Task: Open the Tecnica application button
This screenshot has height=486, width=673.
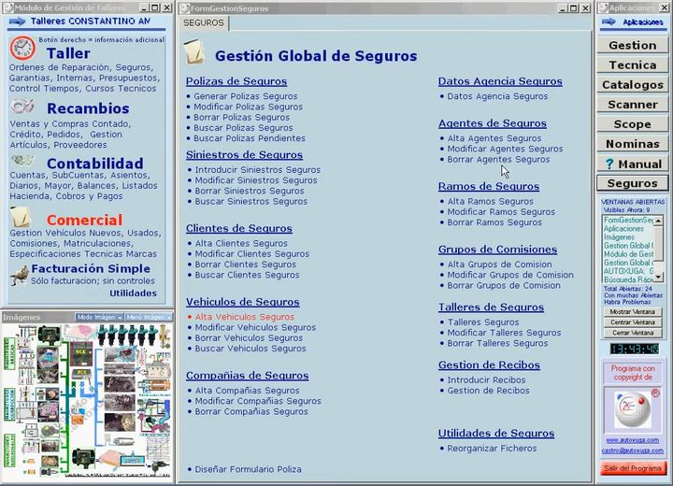Action: [632, 64]
